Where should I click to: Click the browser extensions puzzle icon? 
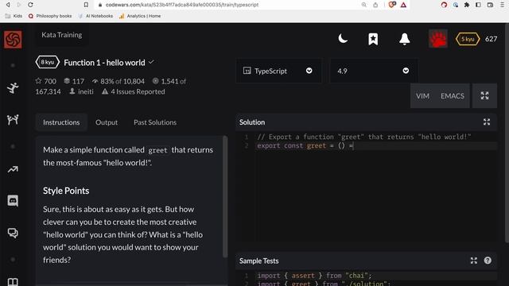pos(467,5)
